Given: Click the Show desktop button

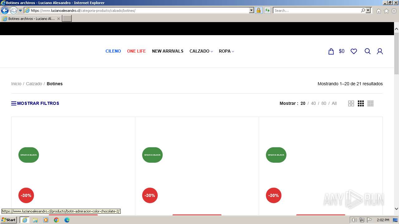Looking at the screenshot, I should tap(395, 220).
